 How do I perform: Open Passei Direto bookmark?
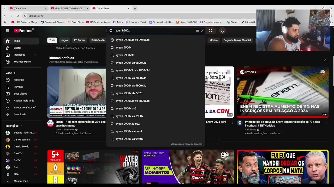pyautogui.click(x=76, y=22)
